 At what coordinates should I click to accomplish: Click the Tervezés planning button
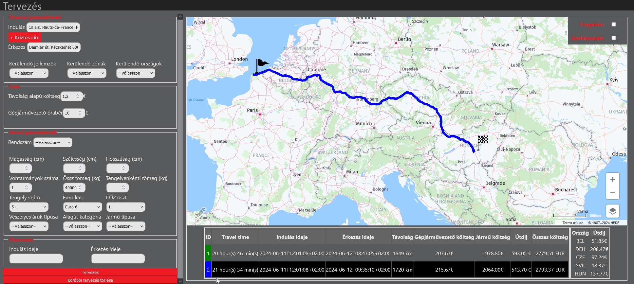point(90,272)
